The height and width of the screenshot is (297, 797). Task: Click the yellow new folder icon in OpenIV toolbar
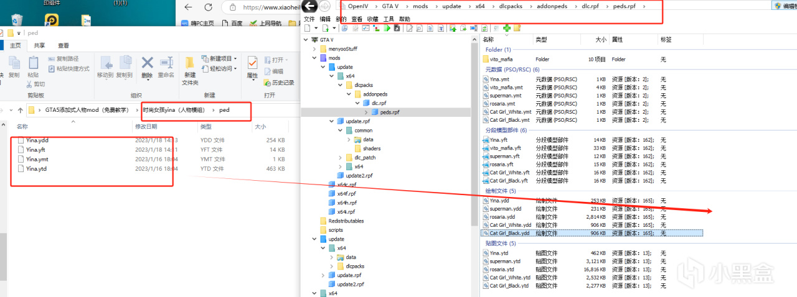[x=517, y=28]
